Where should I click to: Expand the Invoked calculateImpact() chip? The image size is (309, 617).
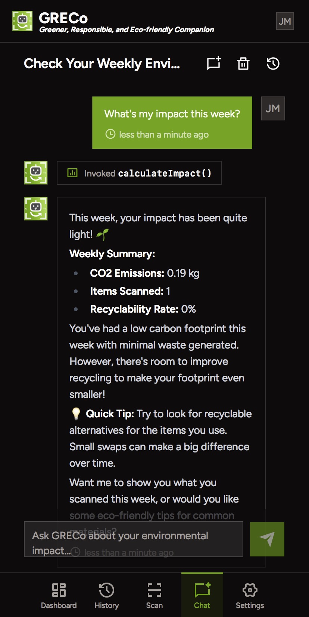139,173
